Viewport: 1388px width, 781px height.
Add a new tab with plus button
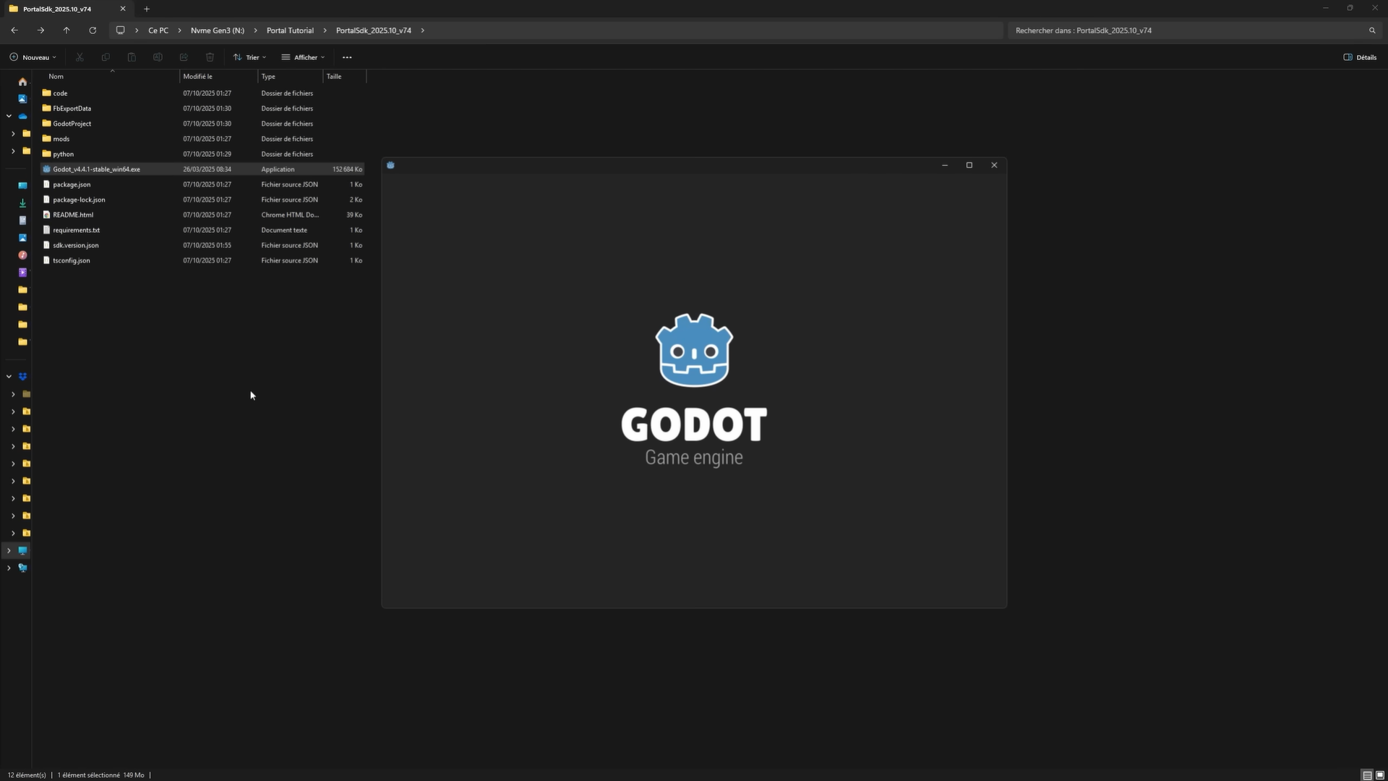[x=147, y=9]
